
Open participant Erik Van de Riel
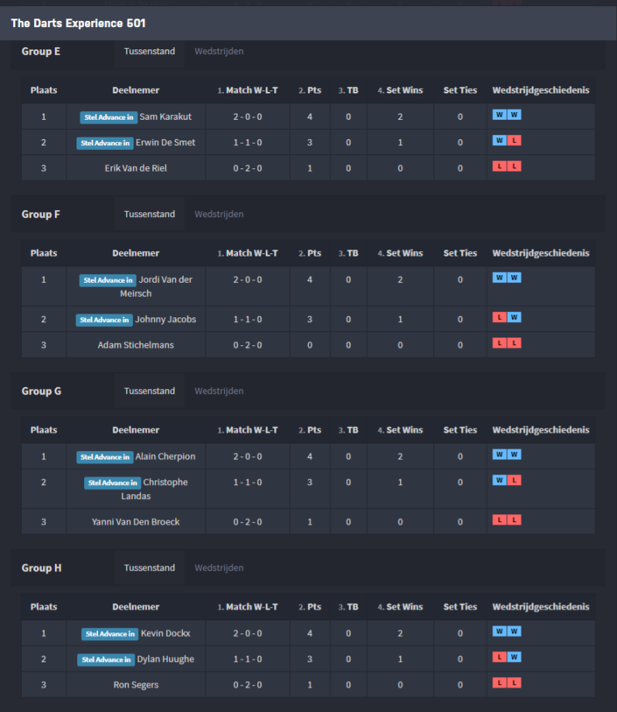point(136,168)
